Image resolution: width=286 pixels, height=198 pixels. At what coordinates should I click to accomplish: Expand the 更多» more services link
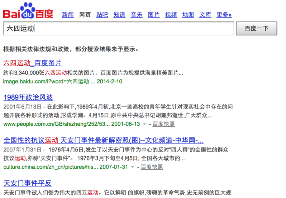tap(224, 15)
